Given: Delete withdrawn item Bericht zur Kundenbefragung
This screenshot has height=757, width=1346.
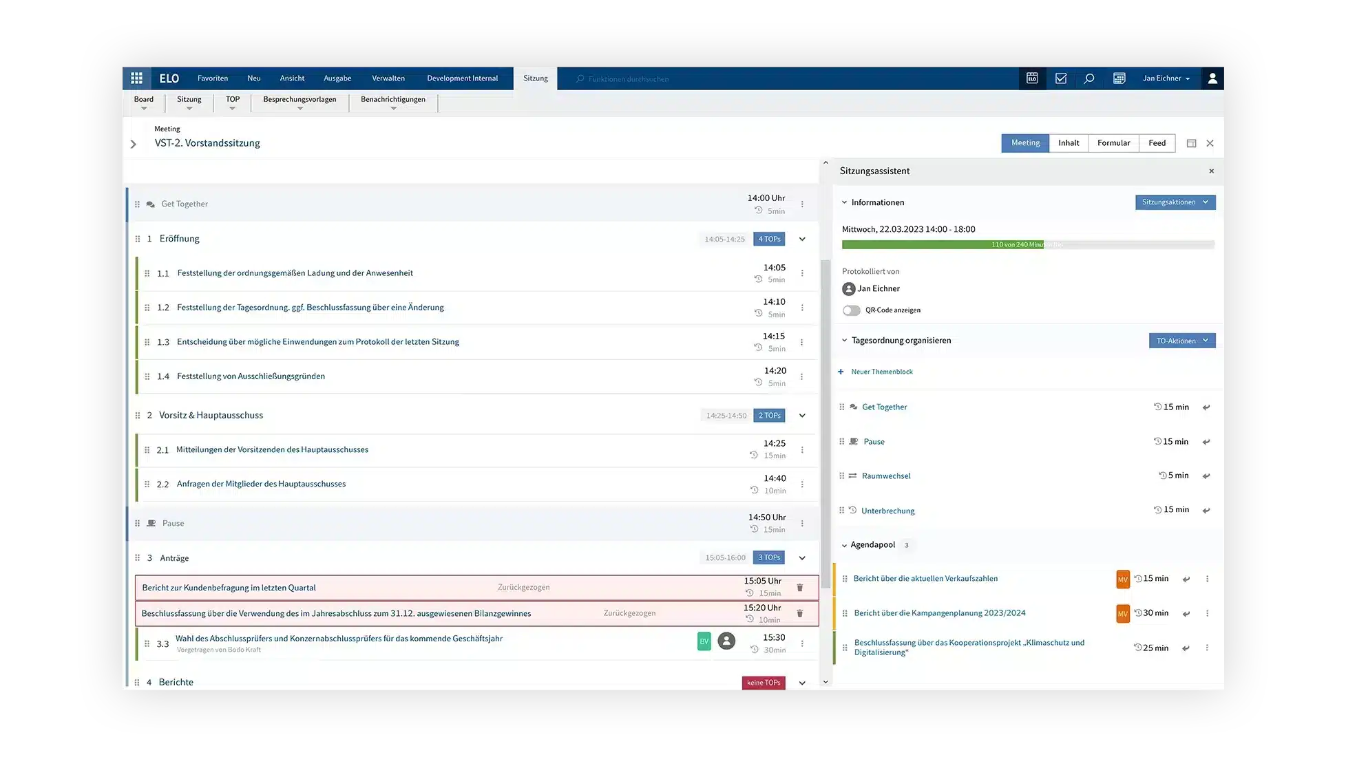Looking at the screenshot, I should (x=799, y=588).
